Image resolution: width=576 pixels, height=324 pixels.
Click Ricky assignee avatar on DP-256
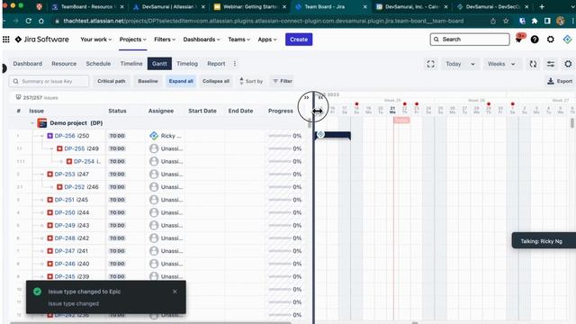click(154, 136)
